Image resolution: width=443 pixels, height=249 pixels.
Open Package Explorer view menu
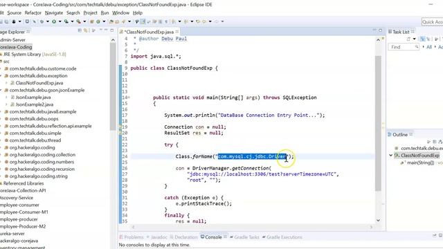tap(93, 30)
